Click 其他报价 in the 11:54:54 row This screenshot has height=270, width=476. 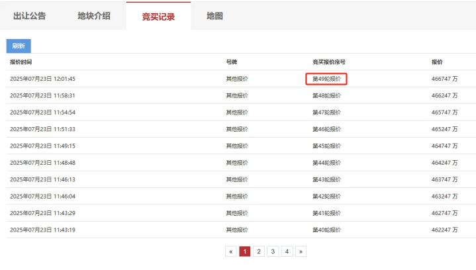click(237, 112)
